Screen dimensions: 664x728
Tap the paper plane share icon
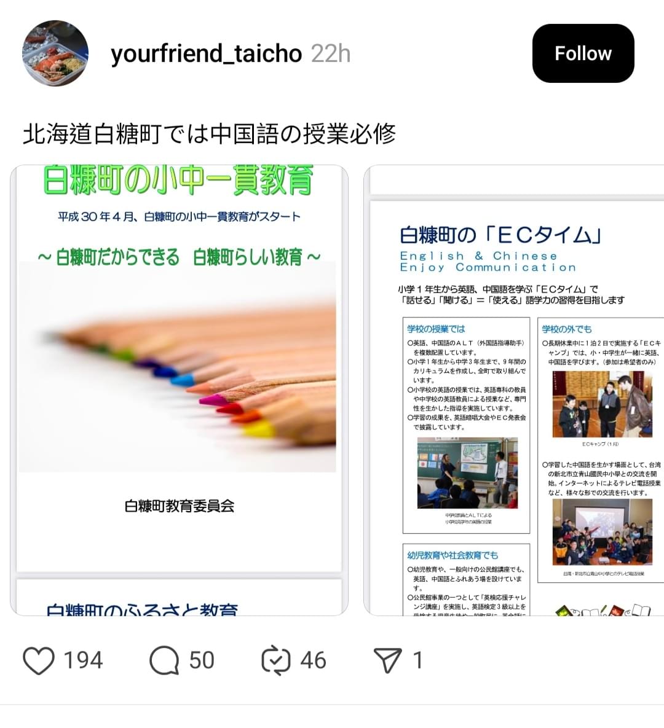(x=387, y=660)
